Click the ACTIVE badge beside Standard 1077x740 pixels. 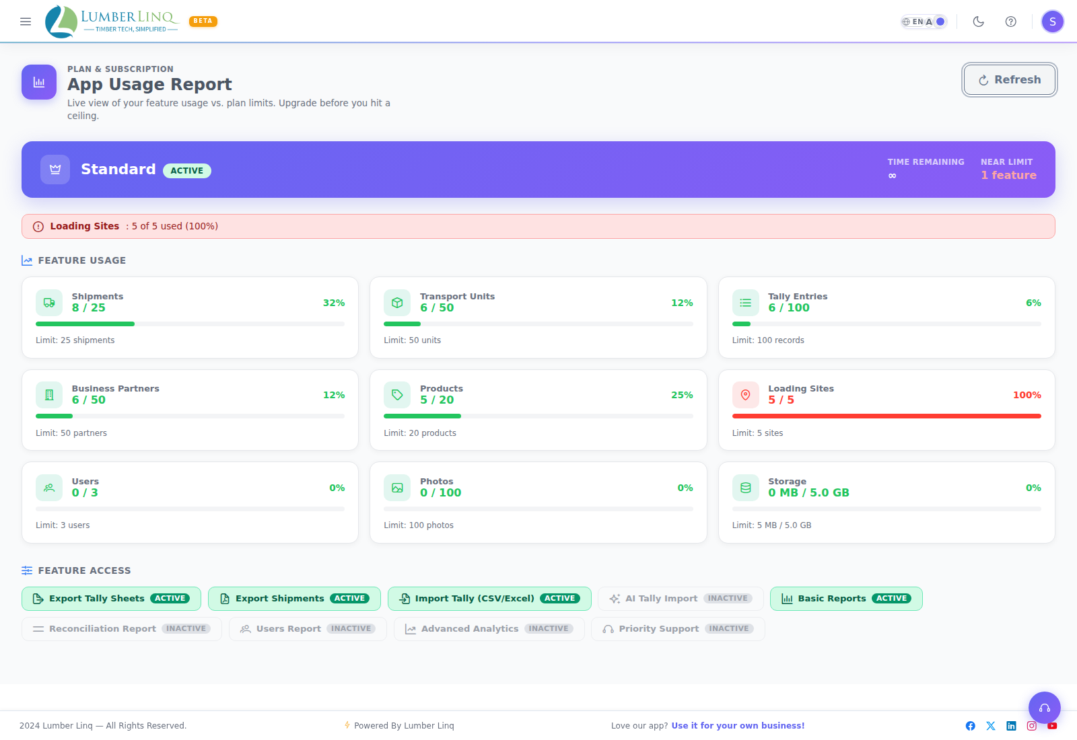click(187, 171)
